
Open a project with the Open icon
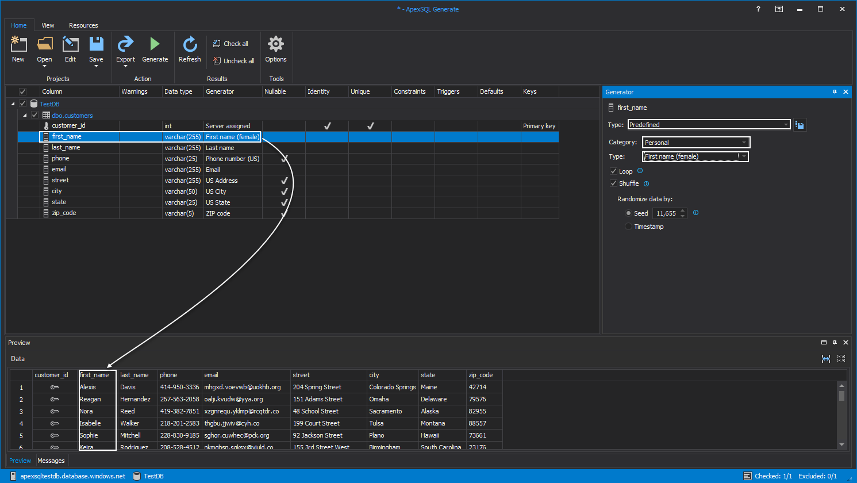[44, 44]
